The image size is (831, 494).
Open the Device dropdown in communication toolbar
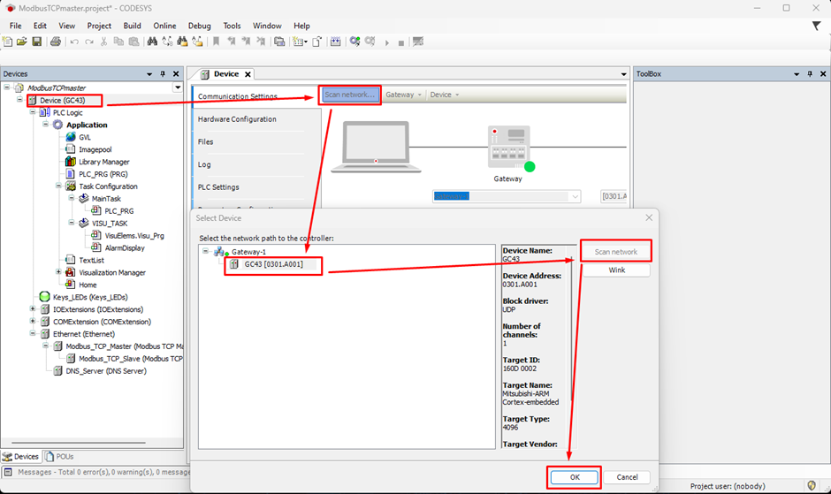point(444,95)
